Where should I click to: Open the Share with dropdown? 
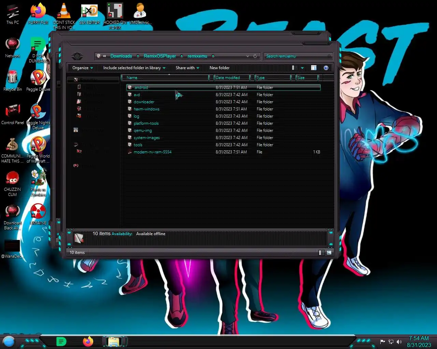tap(187, 68)
